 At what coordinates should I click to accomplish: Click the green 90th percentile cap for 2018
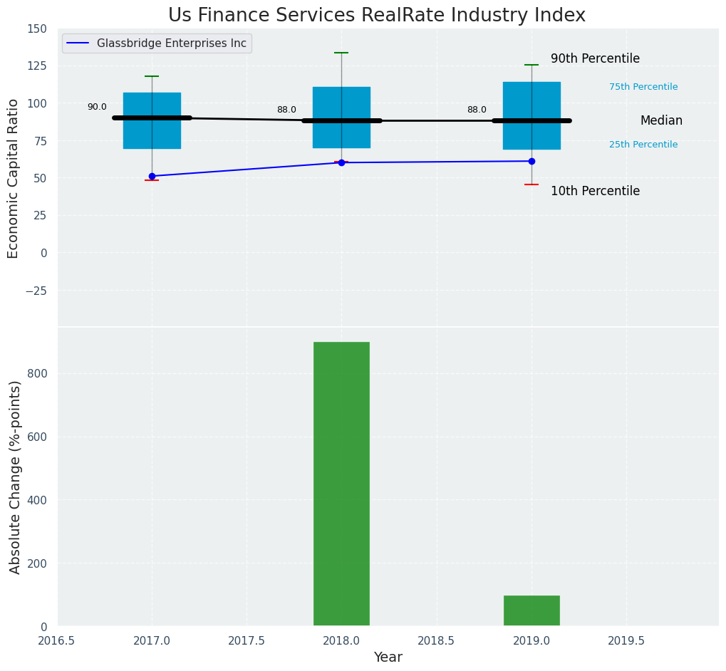click(x=341, y=53)
